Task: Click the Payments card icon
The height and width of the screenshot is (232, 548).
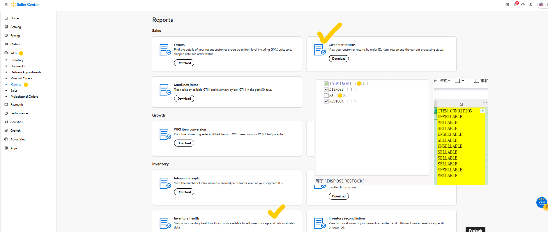Action: [6, 104]
